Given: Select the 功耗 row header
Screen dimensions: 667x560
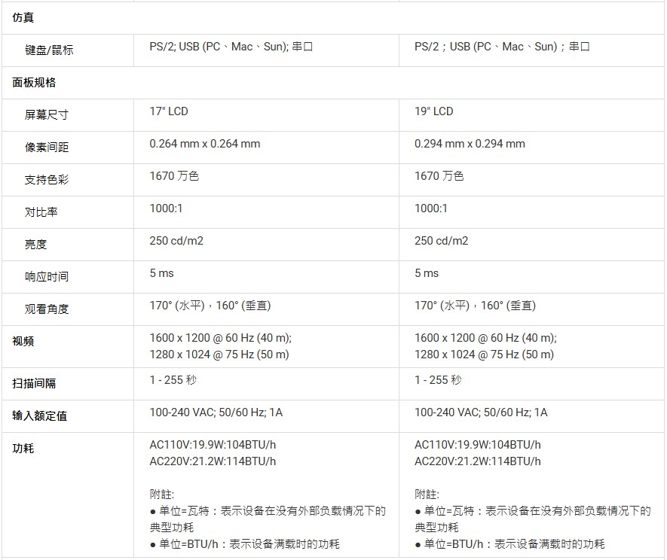Looking at the screenshot, I should 23,449.
